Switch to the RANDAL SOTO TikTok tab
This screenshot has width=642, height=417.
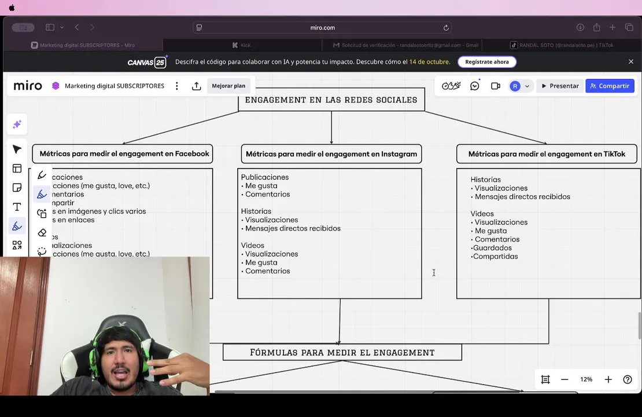pyautogui.click(x=562, y=45)
